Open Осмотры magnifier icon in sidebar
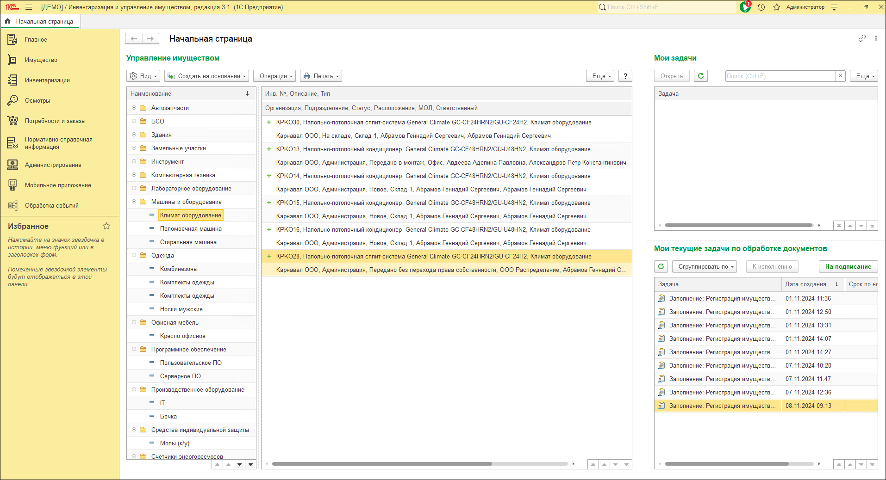This screenshot has height=480, width=886. pos(12,100)
